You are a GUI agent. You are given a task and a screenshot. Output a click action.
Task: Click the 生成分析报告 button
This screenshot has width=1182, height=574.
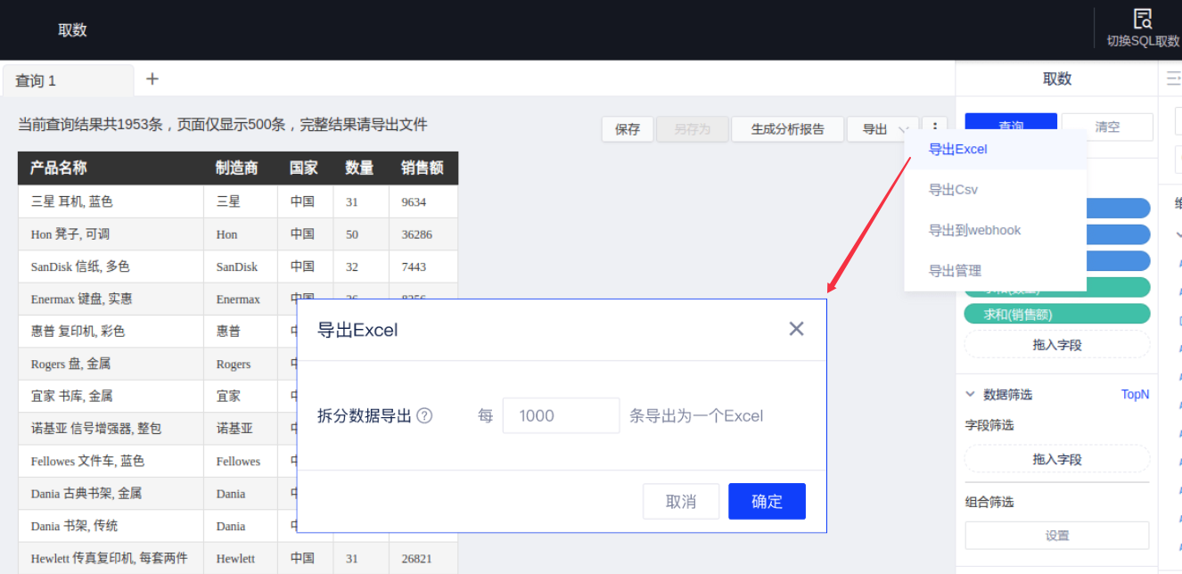coord(787,129)
